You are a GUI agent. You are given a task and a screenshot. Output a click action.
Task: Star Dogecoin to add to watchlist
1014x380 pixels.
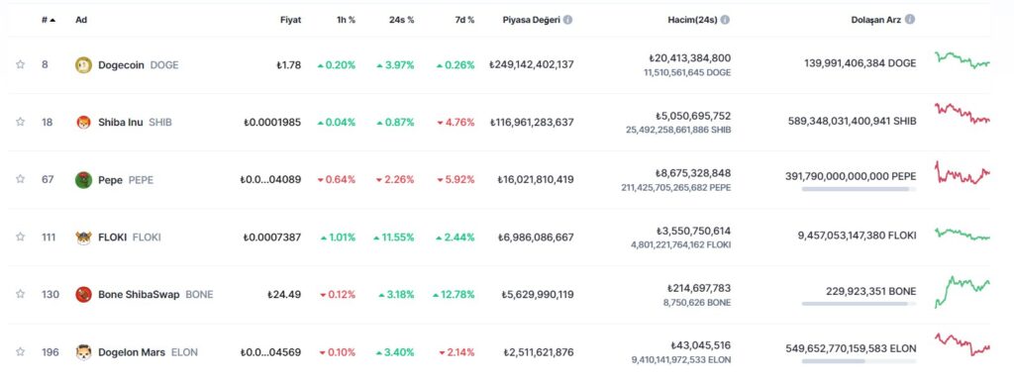[20, 64]
